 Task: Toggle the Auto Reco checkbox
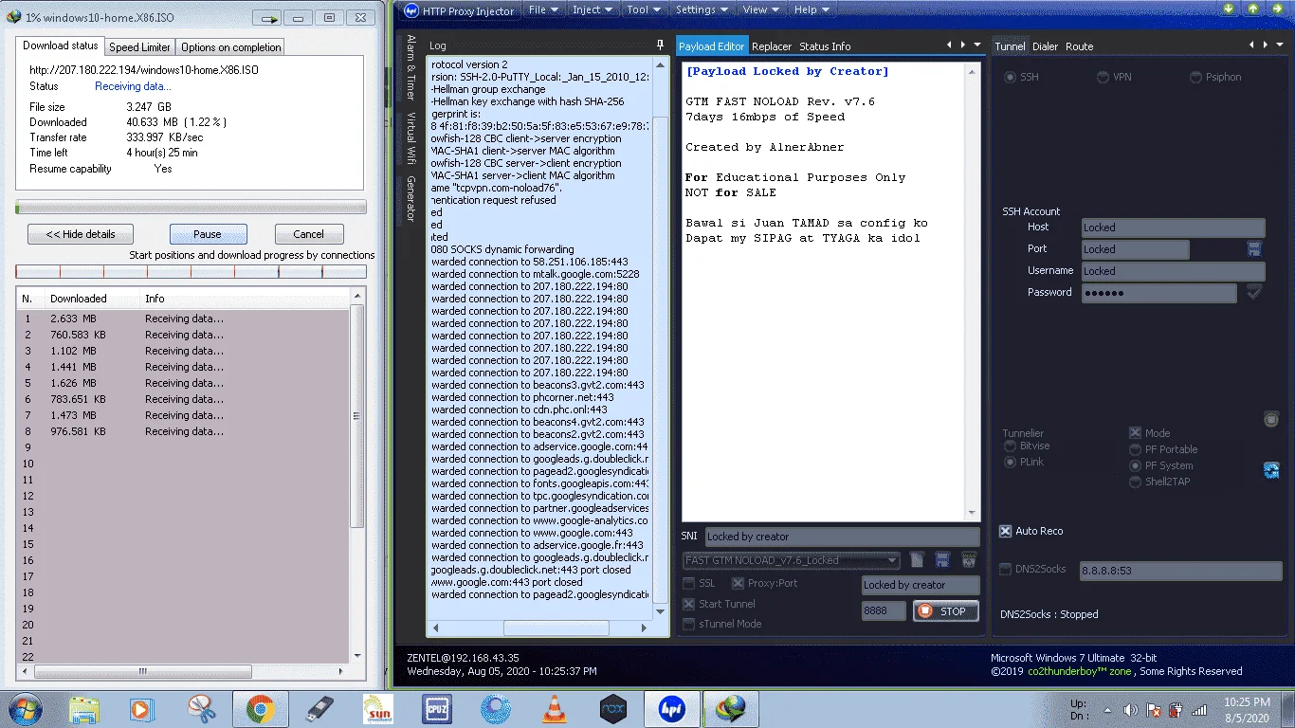(1006, 531)
